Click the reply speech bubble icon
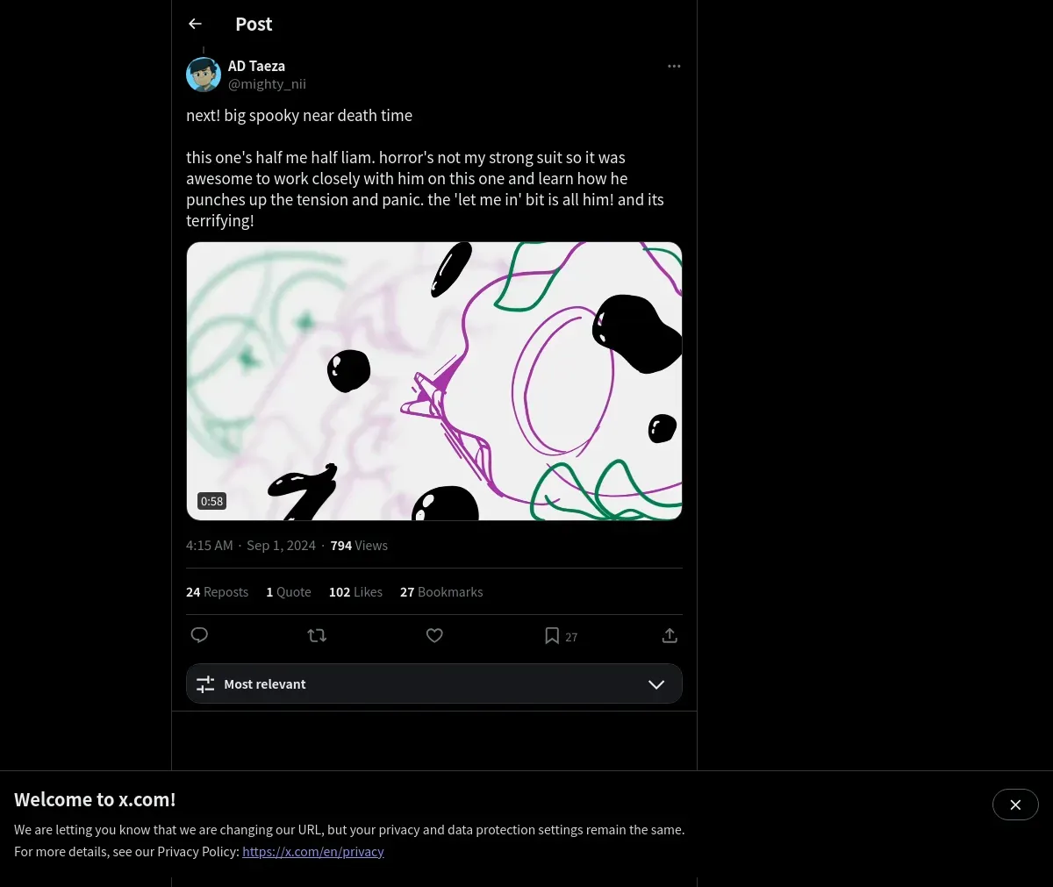Screen dimensions: 1053x887 point(199,635)
